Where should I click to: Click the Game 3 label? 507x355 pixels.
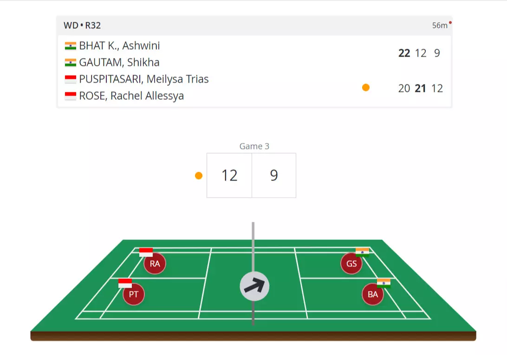click(254, 146)
